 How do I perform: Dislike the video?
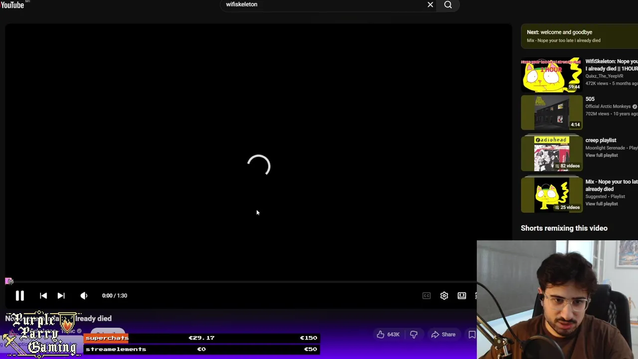[x=414, y=335]
